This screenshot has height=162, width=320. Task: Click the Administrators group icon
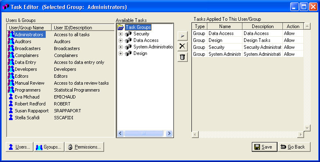pos(11,34)
